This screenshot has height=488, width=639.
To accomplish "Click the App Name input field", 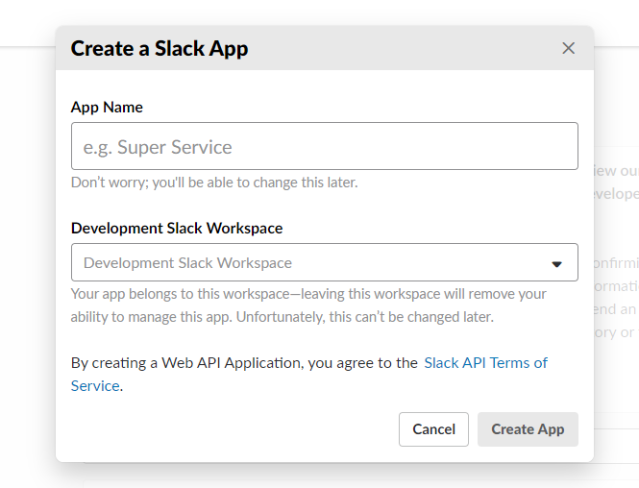I will pos(325,146).
